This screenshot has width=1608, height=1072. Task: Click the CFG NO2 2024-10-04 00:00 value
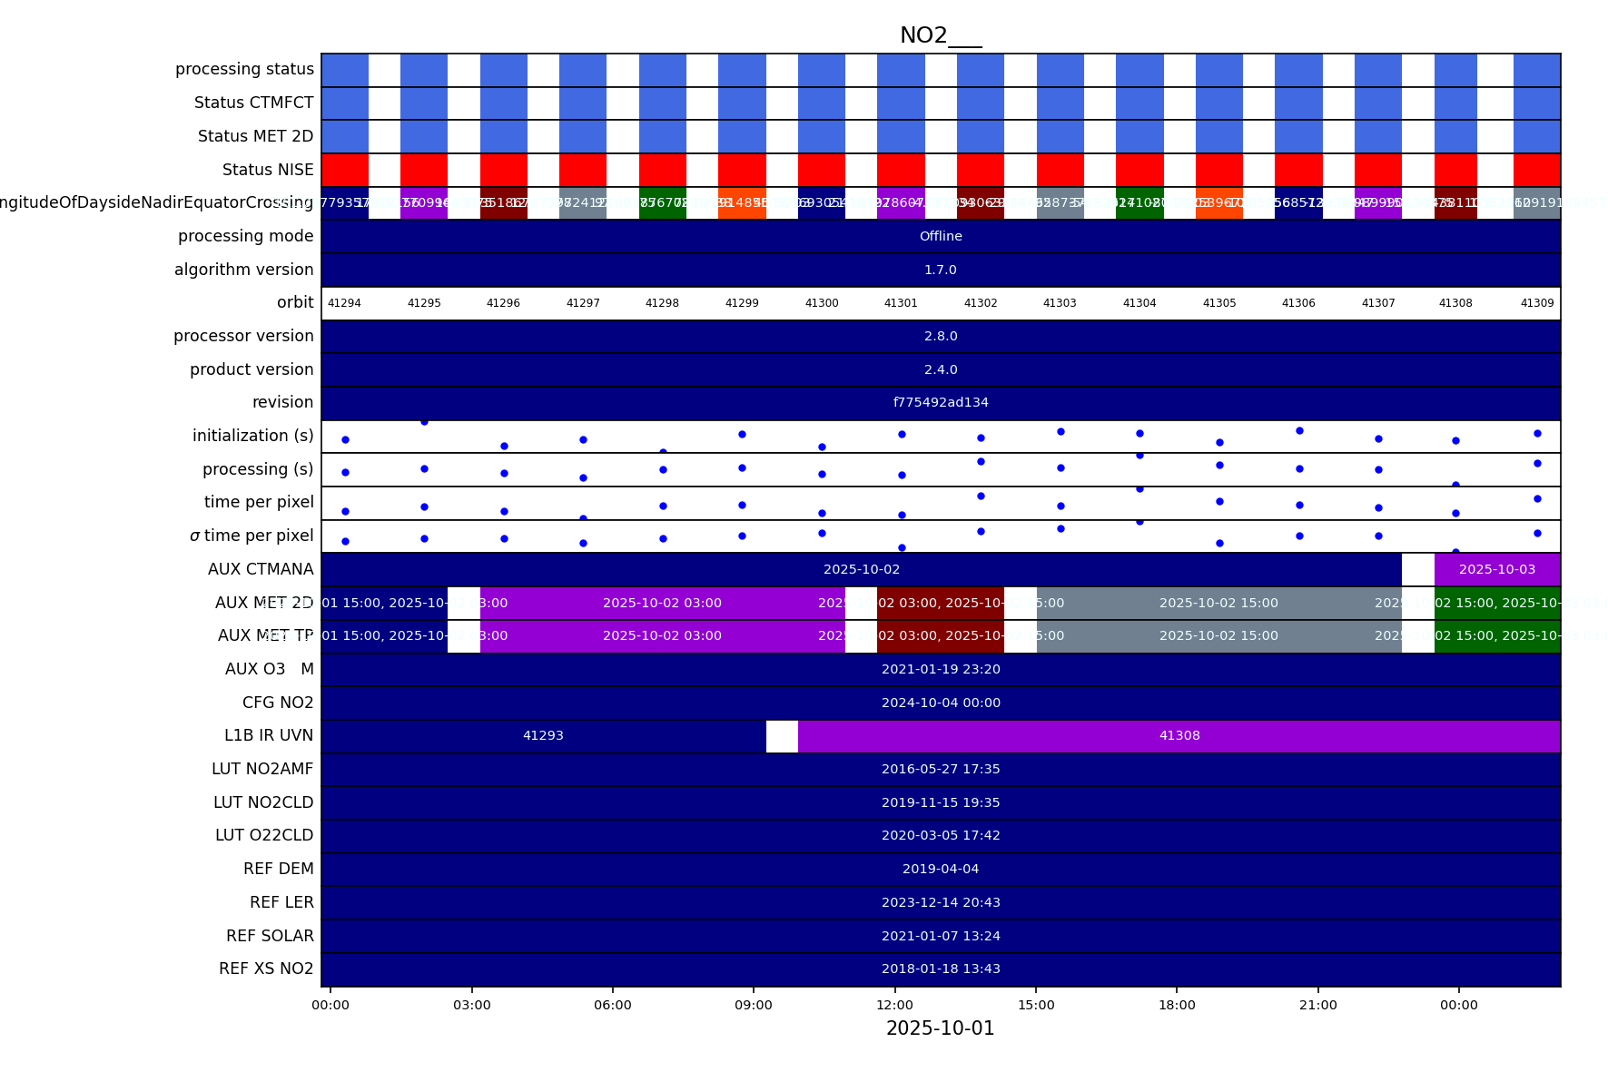click(940, 703)
